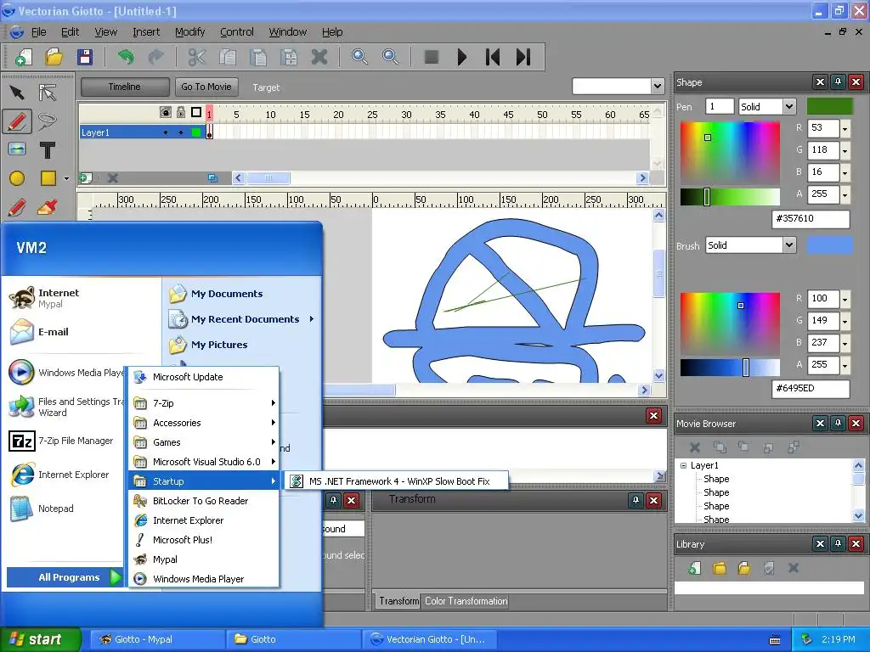Select the Oval tool with yellow circle
This screenshot has height=652, width=870.
pos(17,178)
